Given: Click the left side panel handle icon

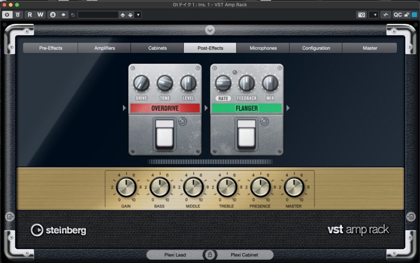Looking at the screenshot, I should click(x=9, y=217).
